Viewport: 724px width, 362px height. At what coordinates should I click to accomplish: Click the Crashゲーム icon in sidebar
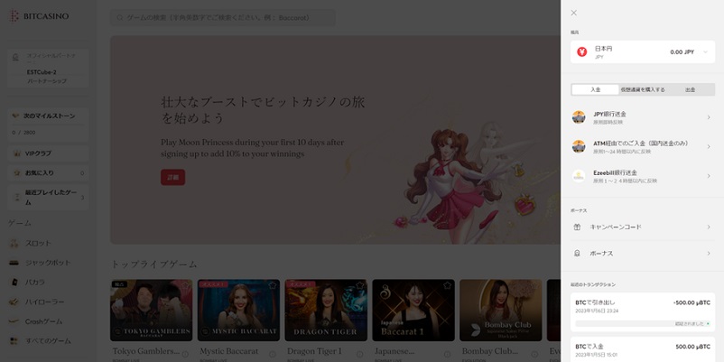coord(14,321)
